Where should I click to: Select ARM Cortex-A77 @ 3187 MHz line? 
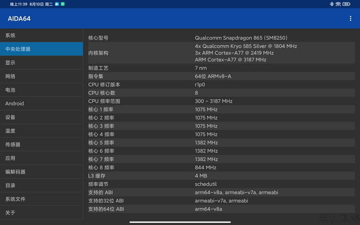(230, 59)
